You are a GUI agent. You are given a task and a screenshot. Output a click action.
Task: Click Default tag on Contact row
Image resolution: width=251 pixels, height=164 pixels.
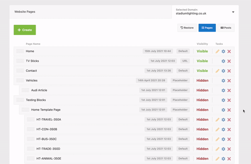tap(183, 71)
